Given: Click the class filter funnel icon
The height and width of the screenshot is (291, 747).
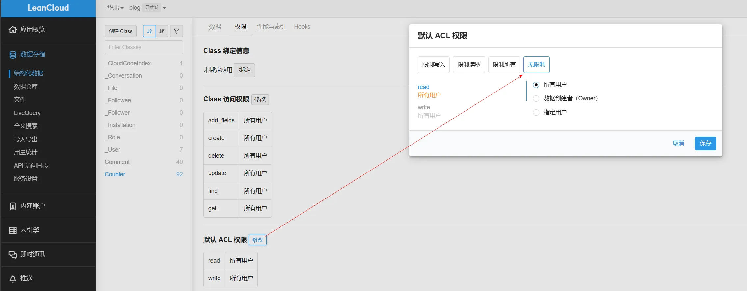Looking at the screenshot, I should (x=176, y=31).
